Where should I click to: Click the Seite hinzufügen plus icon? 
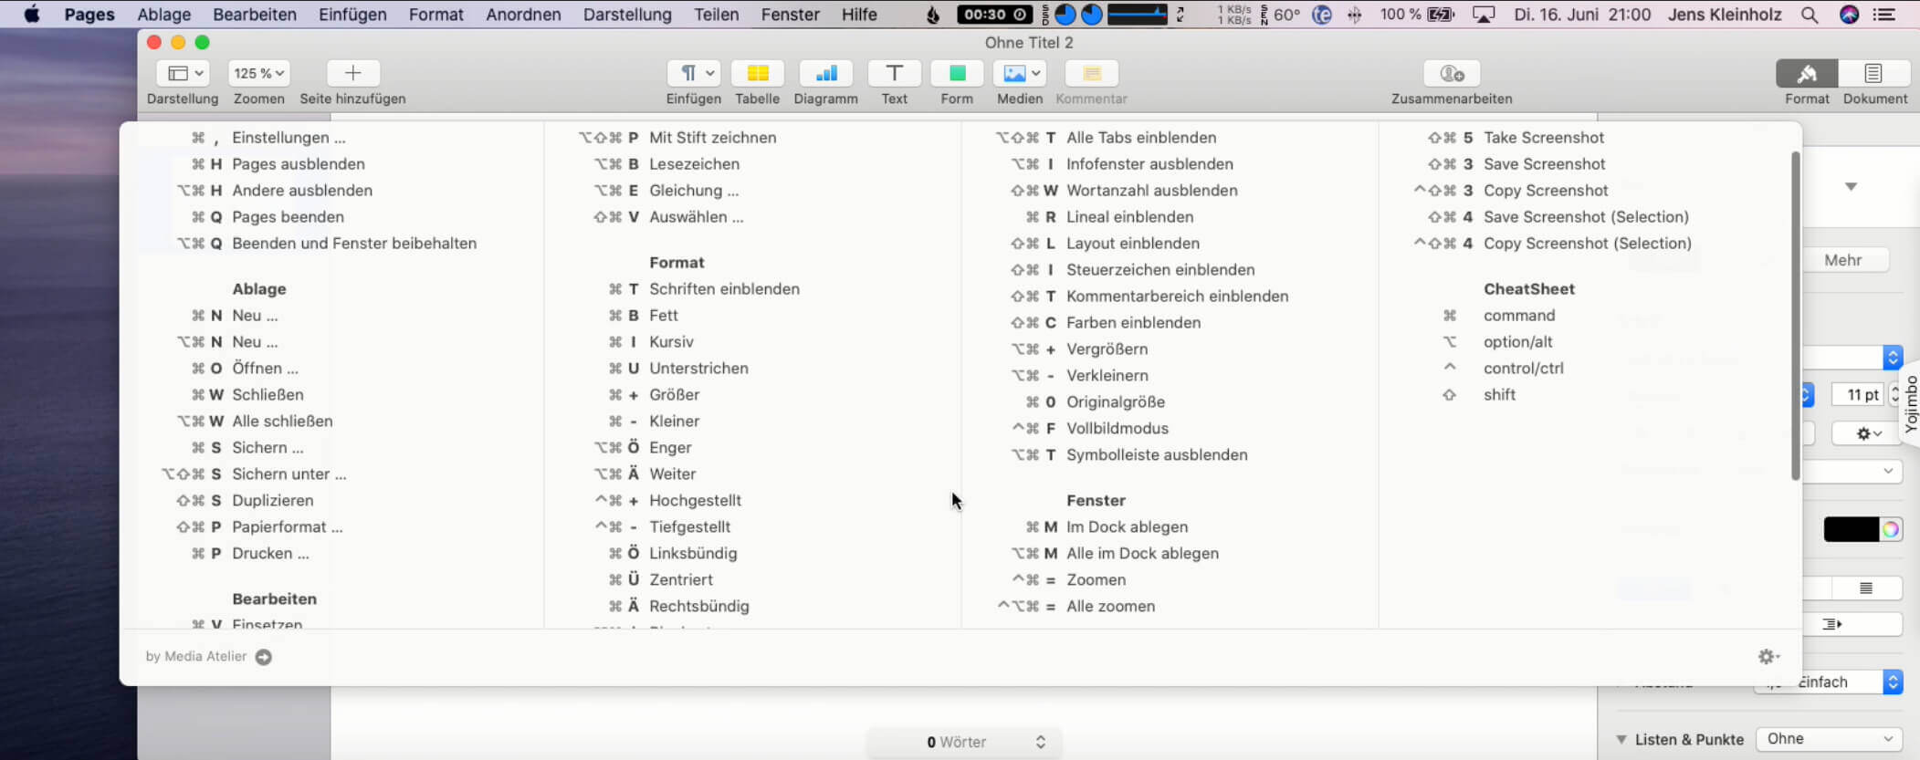pyautogui.click(x=352, y=73)
